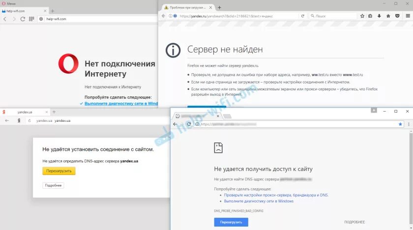Select the yandex.ua tab in Yandex browser
This screenshot has height=230, width=413.
click(25, 112)
